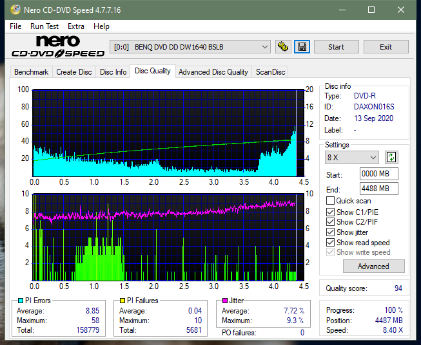Open the BENQ drive selection dropdown
This screenshot has height=345, width=421.
pyautogui.click(x=190, y=47)
